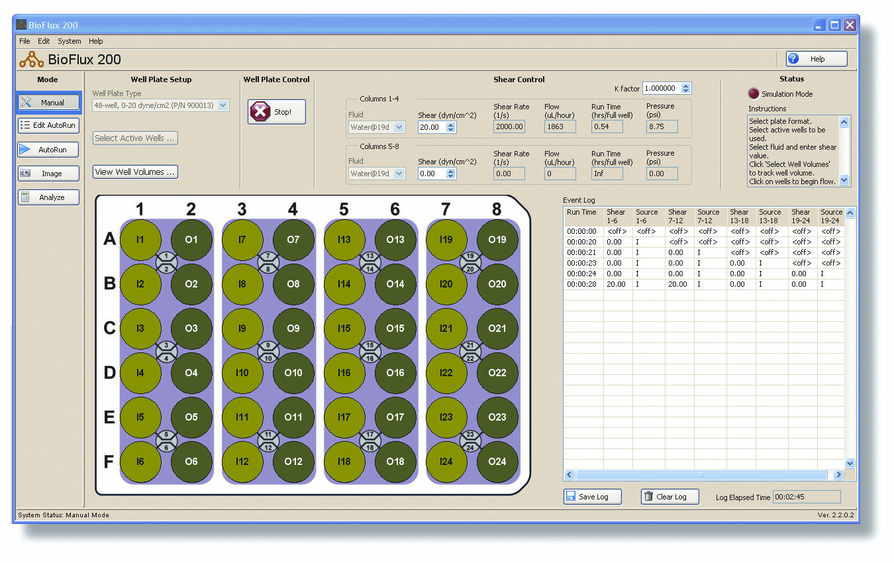
Task: Click Columns 1-4 Shear stepper arrows
Action: point(451,127)
